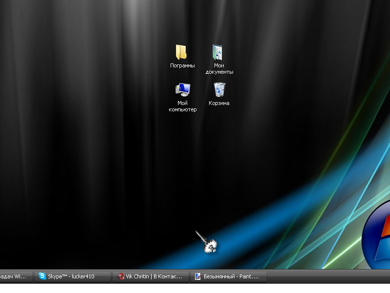Select the Корзина recycle bin icon
The image size is (390, 293).
(219, 89)
